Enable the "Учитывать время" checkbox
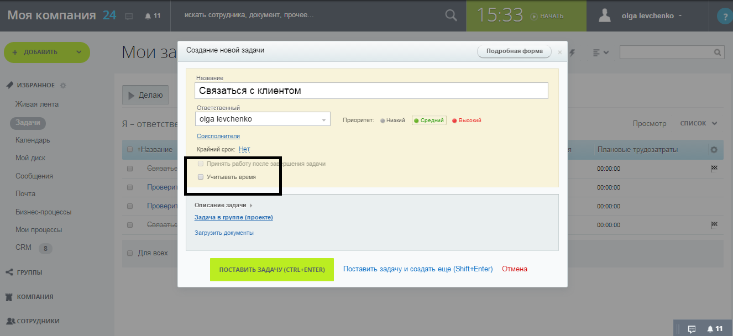733x336 pixels. pyautogui.click(x=200, y=176)
